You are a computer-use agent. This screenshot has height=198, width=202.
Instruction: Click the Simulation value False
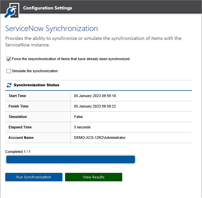(78, 117)
